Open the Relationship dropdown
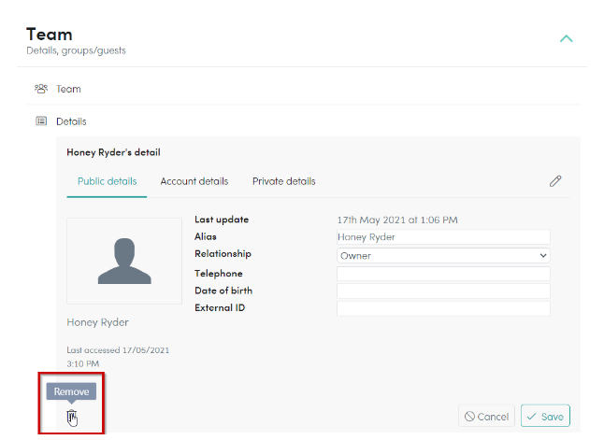This screenshot has height=440, width=604. 443,256
